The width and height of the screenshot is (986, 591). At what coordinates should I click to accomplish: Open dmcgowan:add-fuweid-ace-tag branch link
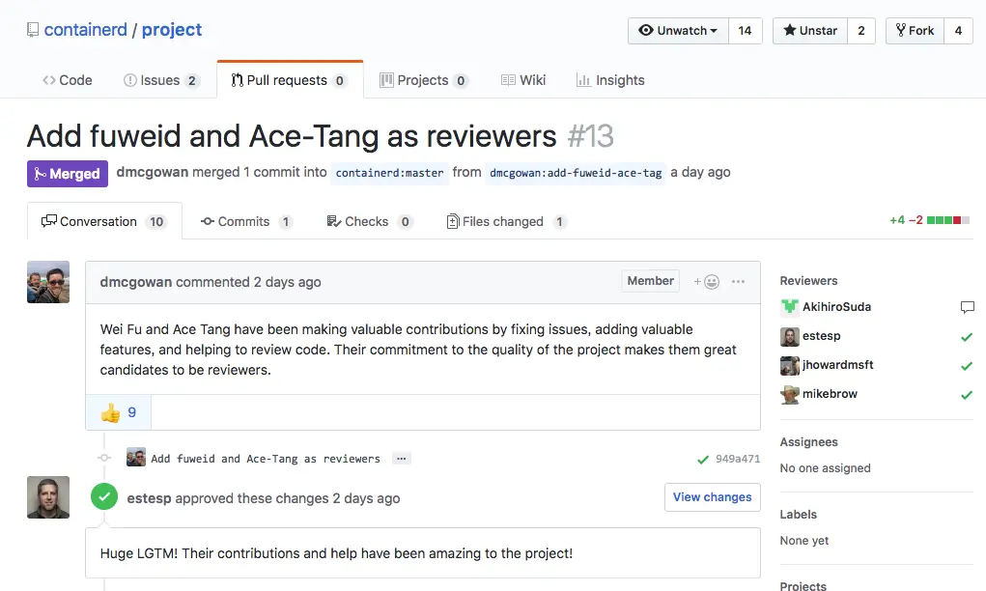coord(576,173)
